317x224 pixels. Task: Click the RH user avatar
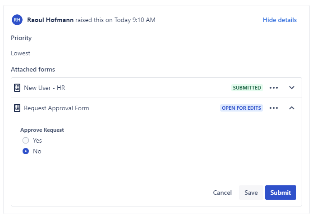[17, 20]
